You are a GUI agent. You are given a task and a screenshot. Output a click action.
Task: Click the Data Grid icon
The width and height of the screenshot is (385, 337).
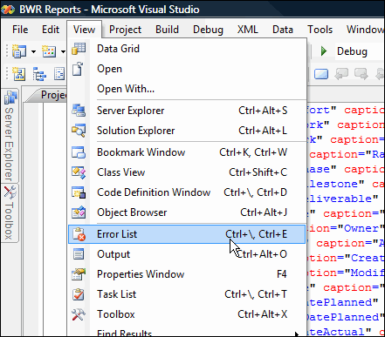[79, 48]
